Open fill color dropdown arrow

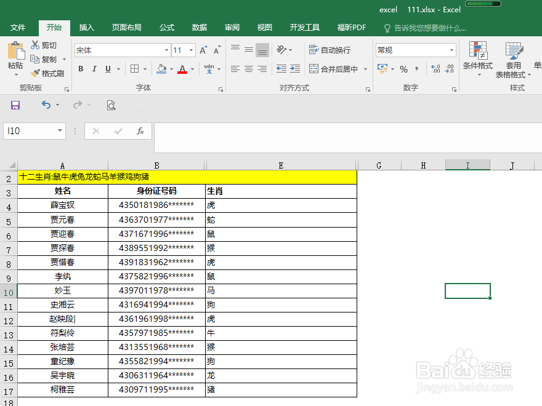coord(171,69)
